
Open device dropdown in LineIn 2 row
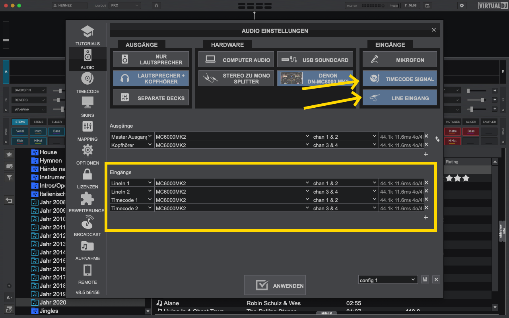tap(233, 191)
